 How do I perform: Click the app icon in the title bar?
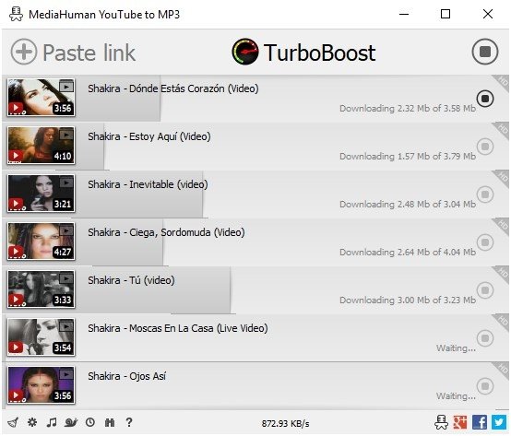[x=16, y=15]
